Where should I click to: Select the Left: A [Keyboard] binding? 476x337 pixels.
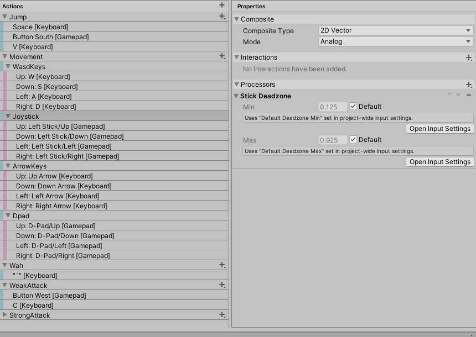click(x=115, y=96)
